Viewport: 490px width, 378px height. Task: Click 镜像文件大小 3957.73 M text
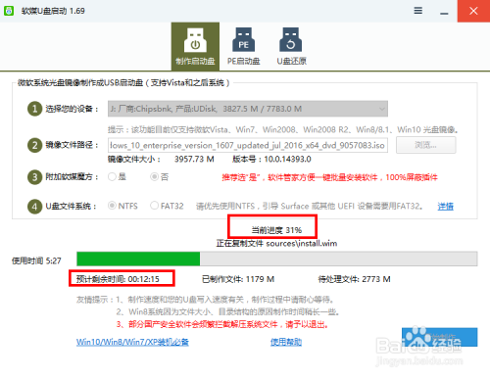(161, 160)
